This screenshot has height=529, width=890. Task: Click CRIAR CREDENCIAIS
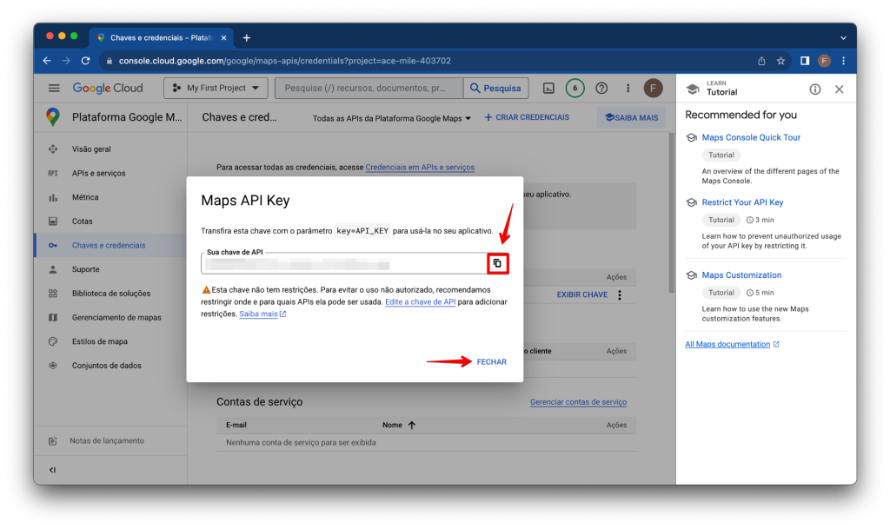[x=527, y=117]
